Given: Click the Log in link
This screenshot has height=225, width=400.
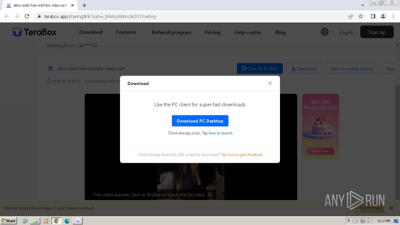Looking at the screenshot, I should coord(346,32).
